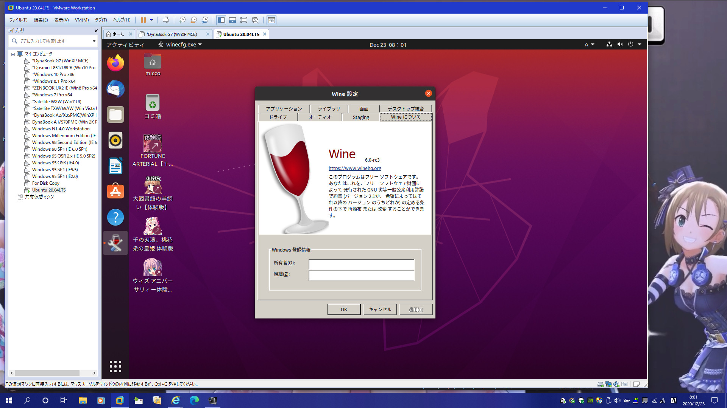Collapse the マイ コンピュータ tree node
The image size is (727, 408).
coord(13,54)
